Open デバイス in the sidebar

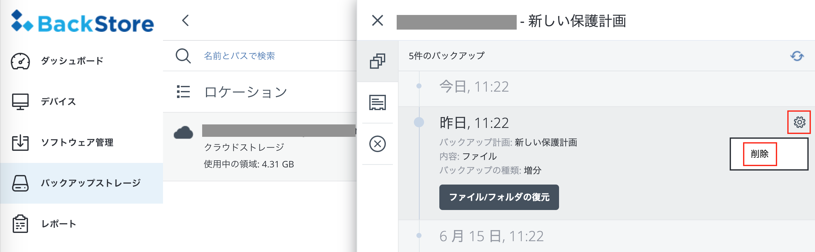coord(58,101)
